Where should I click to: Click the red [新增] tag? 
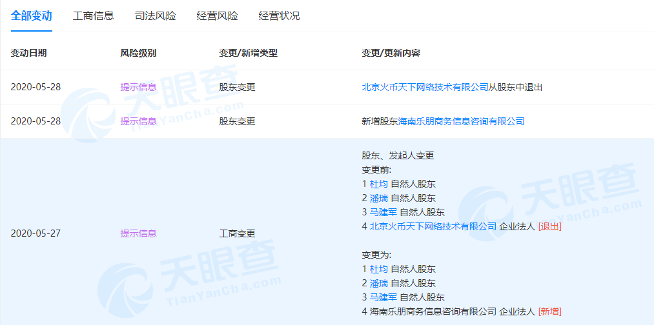pos(549,311)
